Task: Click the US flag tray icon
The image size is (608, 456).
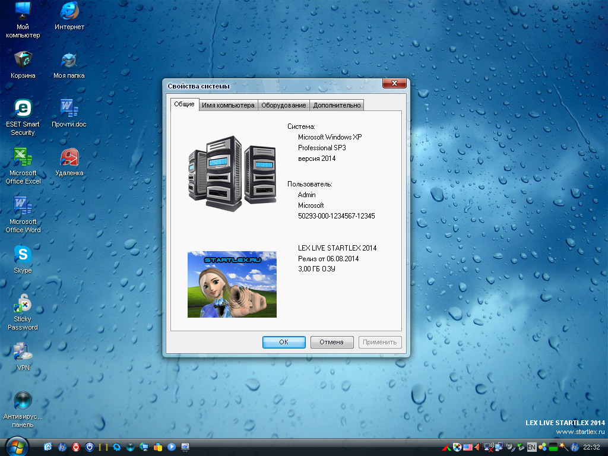Action: click(x=468, y=448)
